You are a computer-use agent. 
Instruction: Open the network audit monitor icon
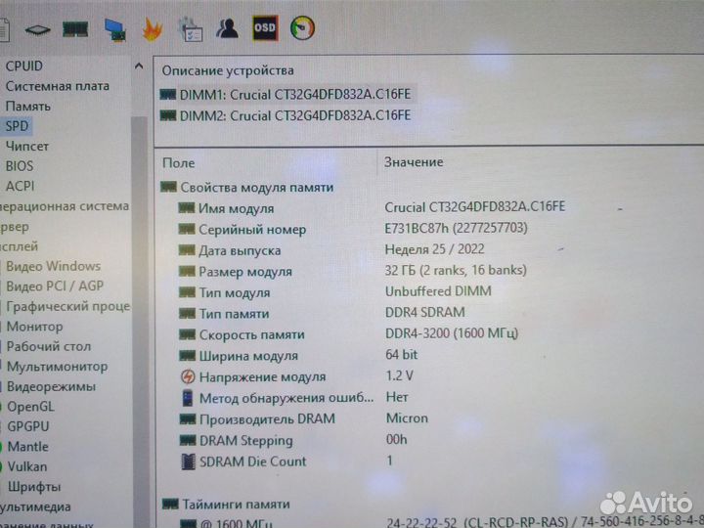pos(115,30)
